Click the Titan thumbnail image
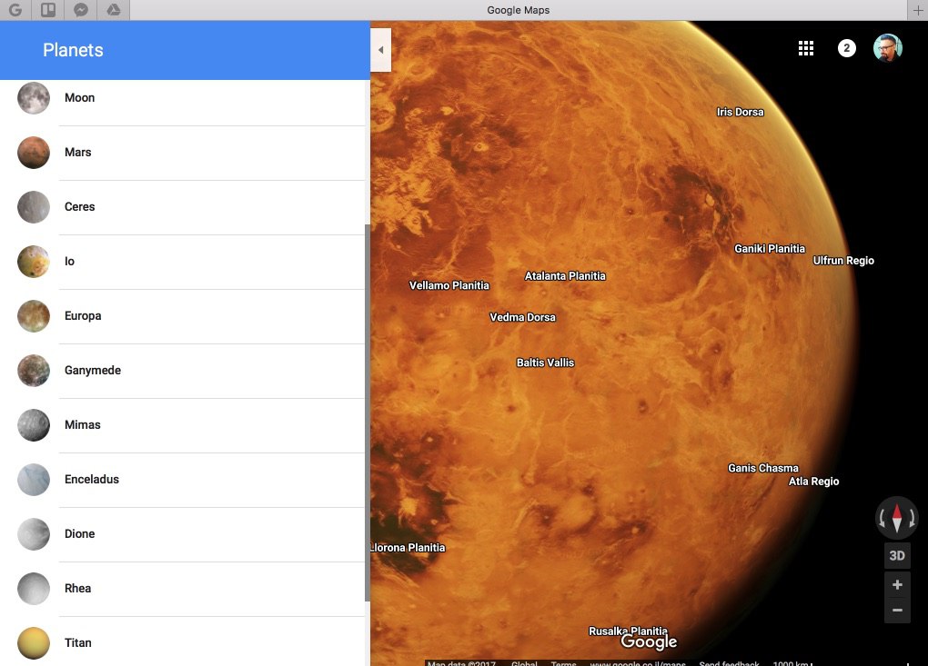The height and width of the screenshot is (666, 928). [x=34, y=643]
